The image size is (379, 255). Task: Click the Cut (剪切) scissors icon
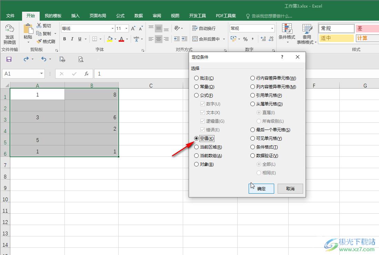point(39,25)
